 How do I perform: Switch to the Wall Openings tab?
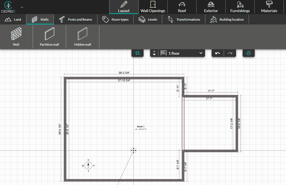click(x=153, y=7)
